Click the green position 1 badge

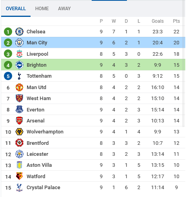pyautogui.click(x=8, y=32)
